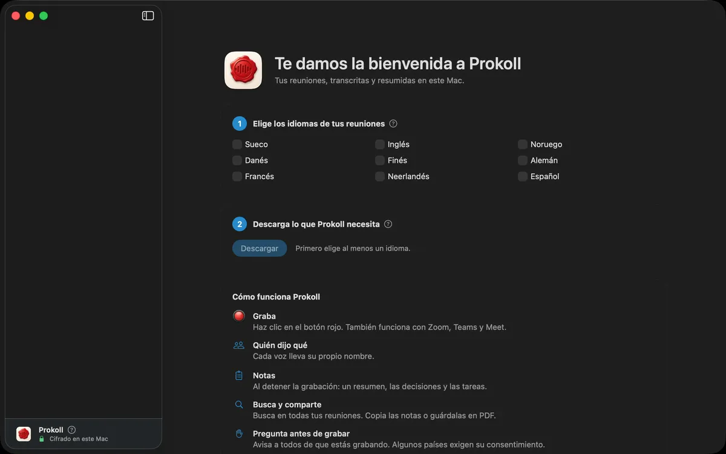
Task: Check the Finés language option
Action: coord(380,160)
